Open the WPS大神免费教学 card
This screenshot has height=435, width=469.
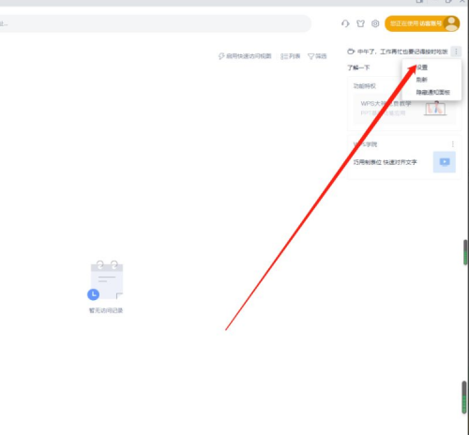pyautogui.click(x=404, y=109)
